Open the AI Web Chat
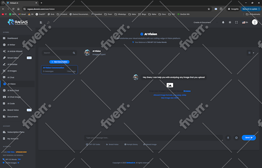Viewport: 262px width, 168px height. point(13,90)
